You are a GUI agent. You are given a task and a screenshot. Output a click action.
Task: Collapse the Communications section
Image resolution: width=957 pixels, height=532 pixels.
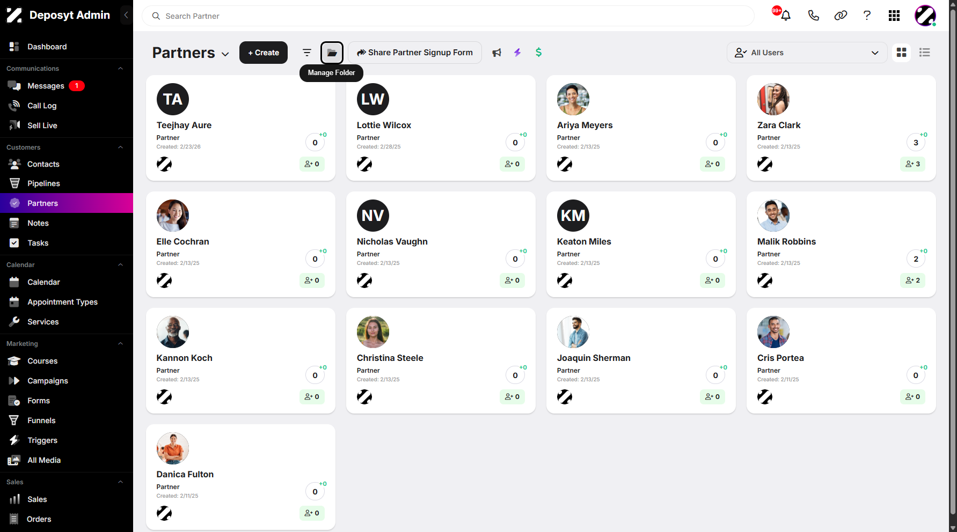click(121, 69)
